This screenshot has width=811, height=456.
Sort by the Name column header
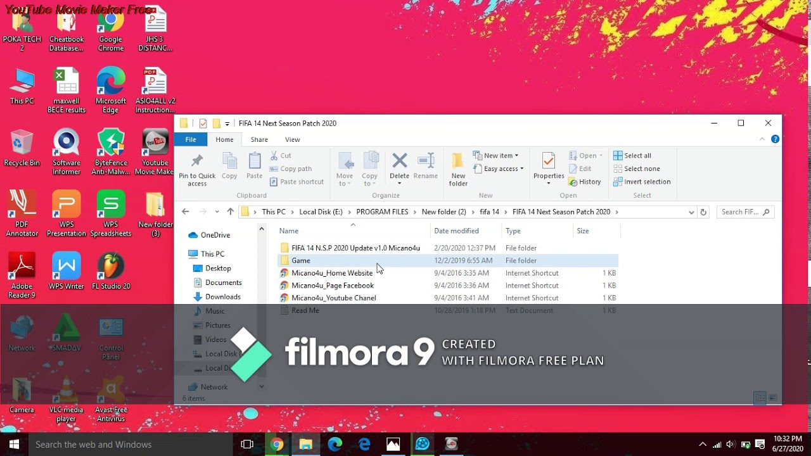354,231
